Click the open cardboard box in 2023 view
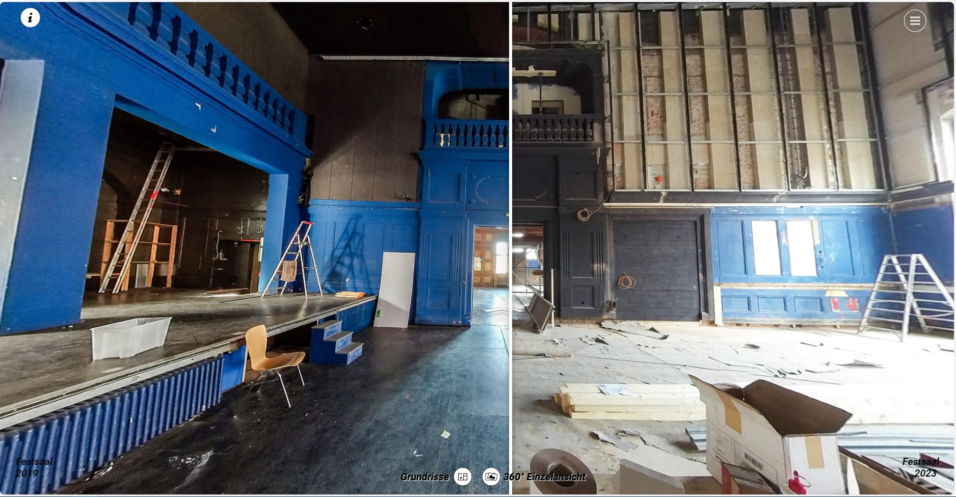The width and height of the screenshot is (956, 497). tap(769, 428)
